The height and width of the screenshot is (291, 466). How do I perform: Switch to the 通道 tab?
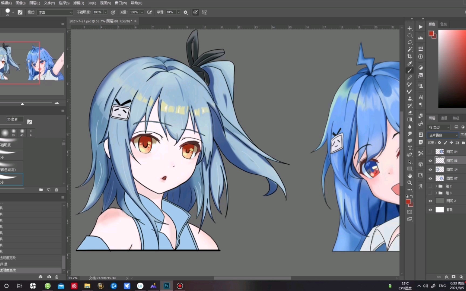tap(444, 118)
